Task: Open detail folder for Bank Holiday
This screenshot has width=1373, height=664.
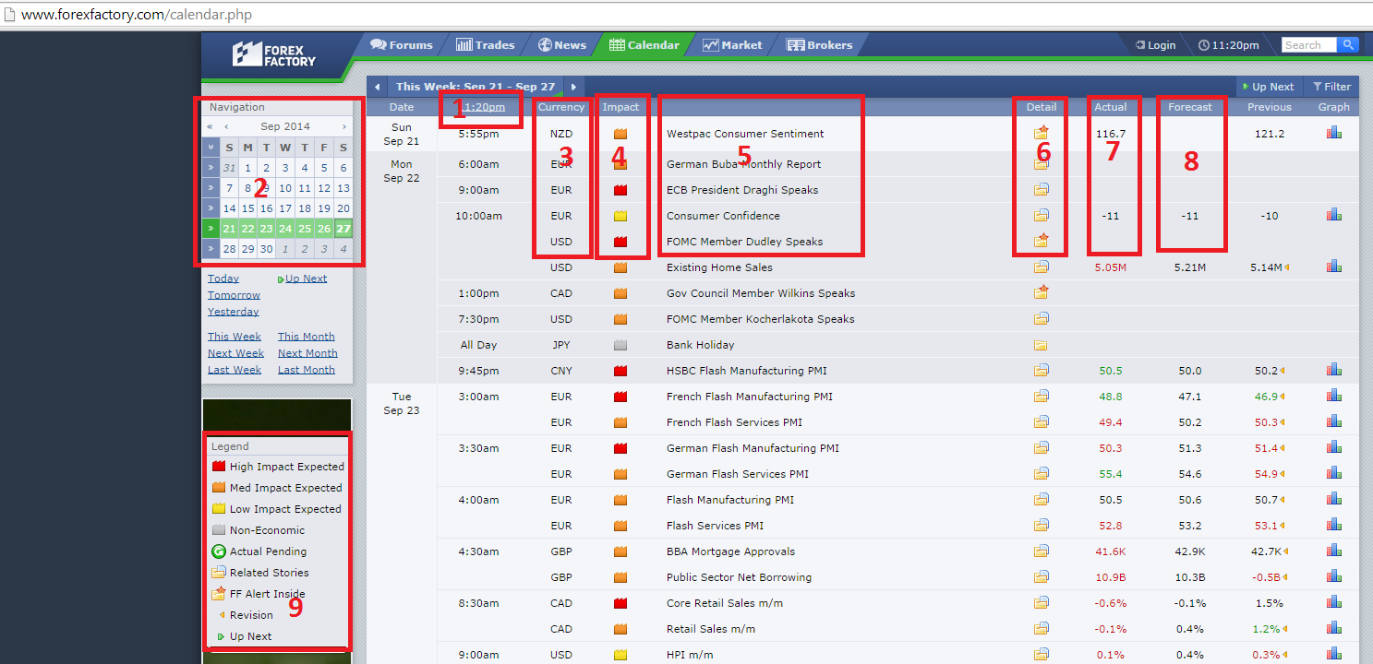Action: click(1042, 345)
